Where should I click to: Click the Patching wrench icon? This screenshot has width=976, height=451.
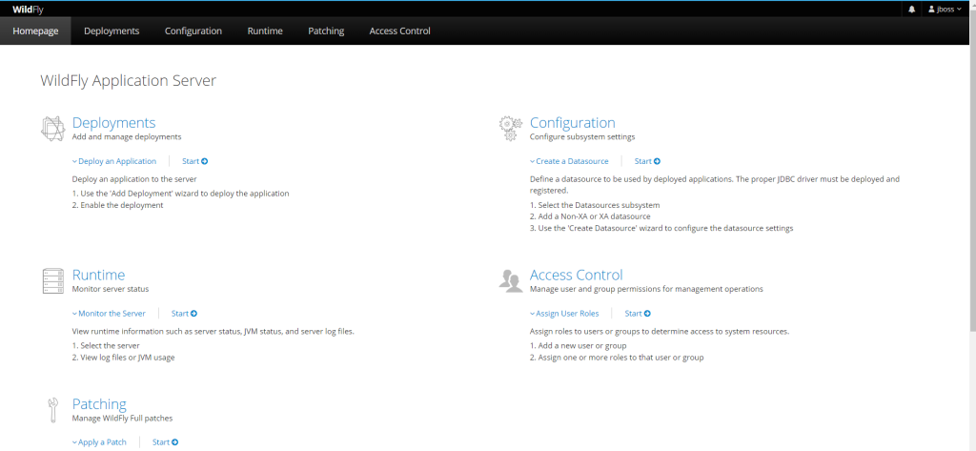53,411
